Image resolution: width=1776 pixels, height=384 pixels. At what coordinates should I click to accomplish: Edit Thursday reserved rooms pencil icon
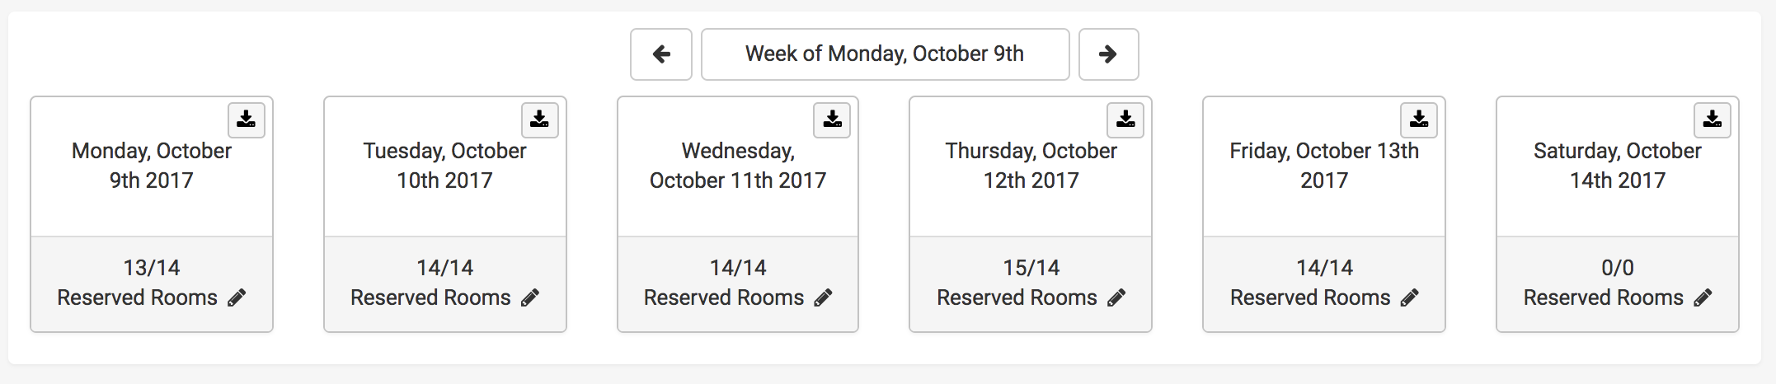point(1116,297)
